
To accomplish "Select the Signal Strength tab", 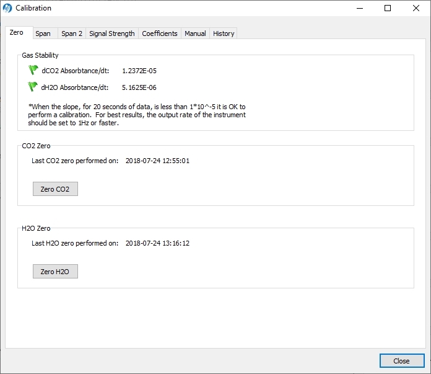I will coord(112,33).
